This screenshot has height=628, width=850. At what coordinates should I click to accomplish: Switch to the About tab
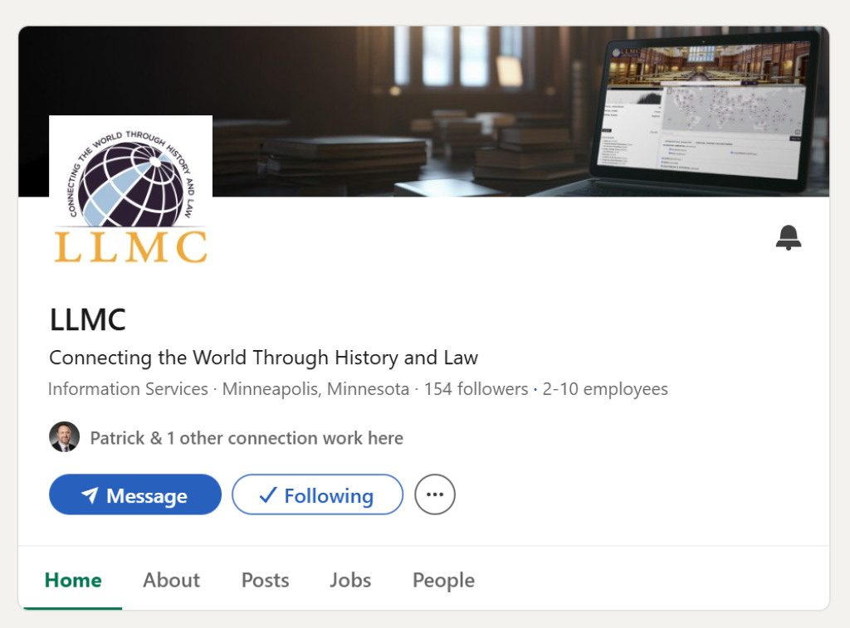pyautogui.click(x=171, y=580)
